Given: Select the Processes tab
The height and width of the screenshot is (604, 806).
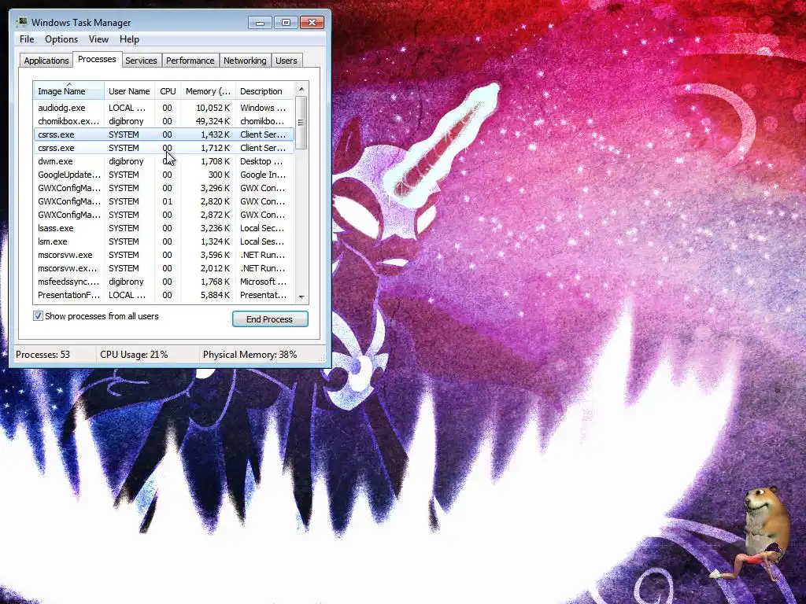Looking at the screenshot, I should pos(97,59).
